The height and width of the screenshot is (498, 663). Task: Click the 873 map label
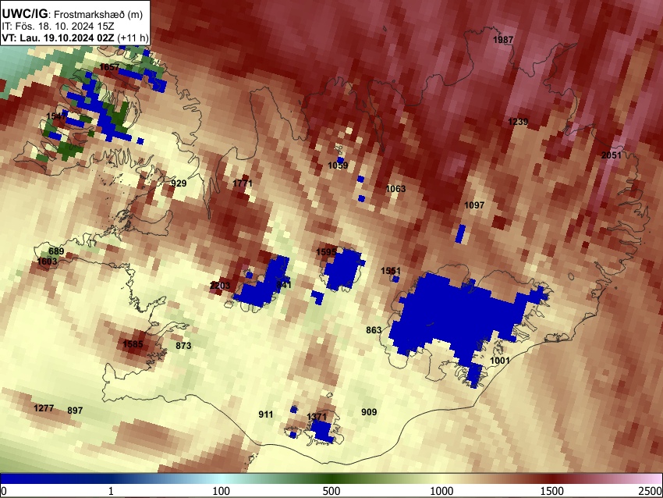tap(183, 346)
